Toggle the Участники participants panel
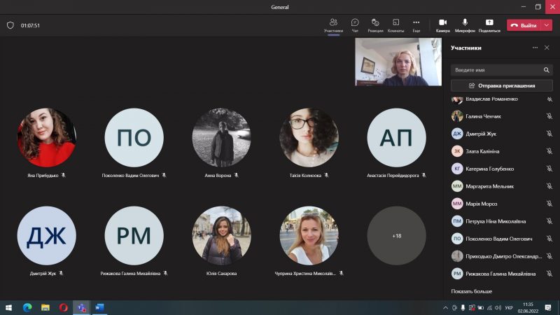The image size is (560, 315). point(333,25)
